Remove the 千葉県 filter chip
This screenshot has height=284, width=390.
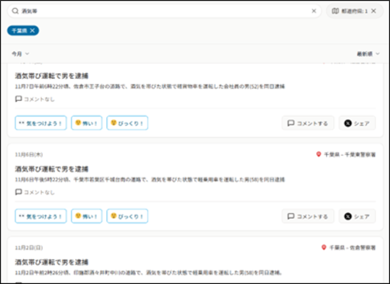point(32,30)
